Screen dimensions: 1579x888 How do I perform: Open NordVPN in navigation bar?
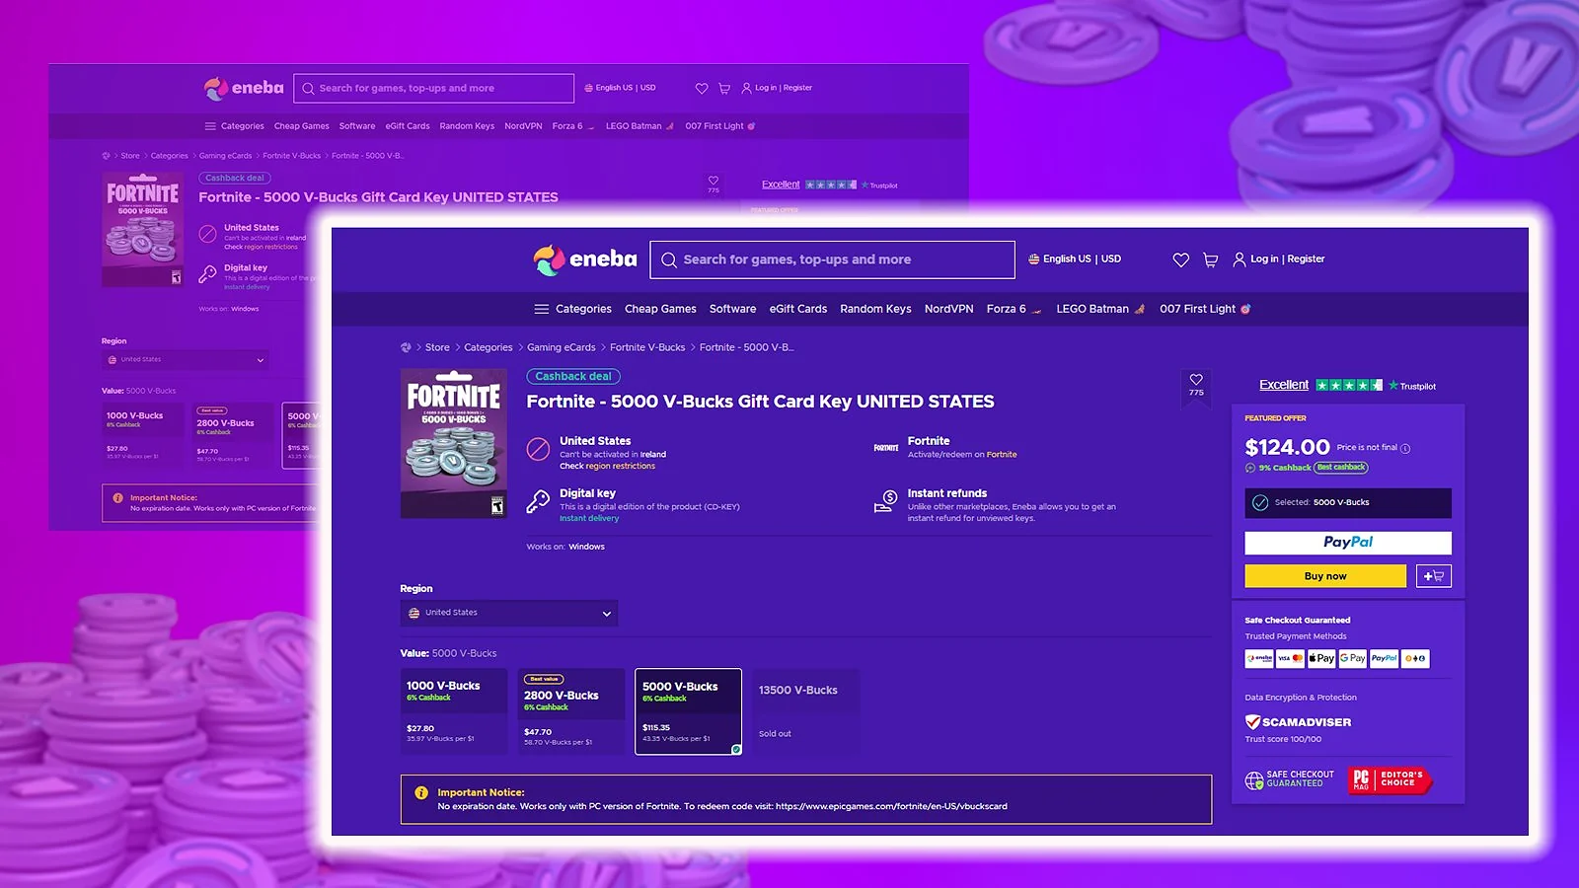[x=948, y=309]
